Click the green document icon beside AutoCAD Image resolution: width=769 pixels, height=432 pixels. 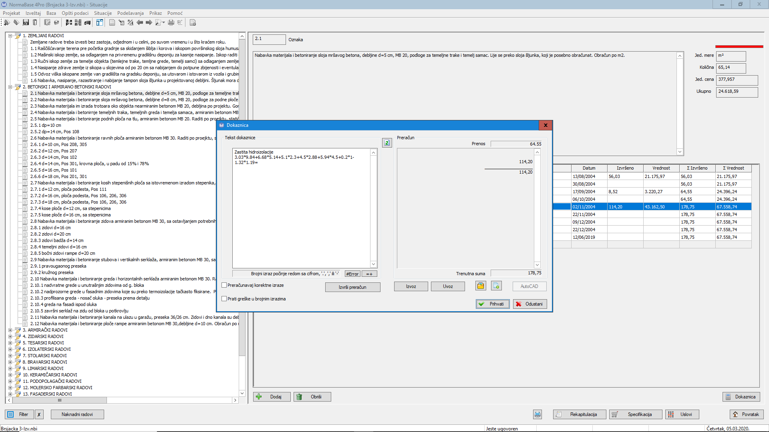[x=496, y=286]
